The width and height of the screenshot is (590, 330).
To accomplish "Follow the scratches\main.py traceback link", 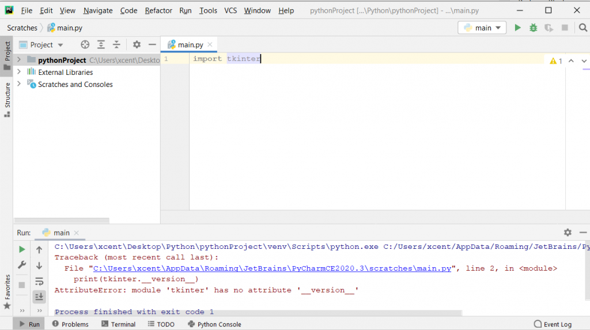I will coord(272,268).
